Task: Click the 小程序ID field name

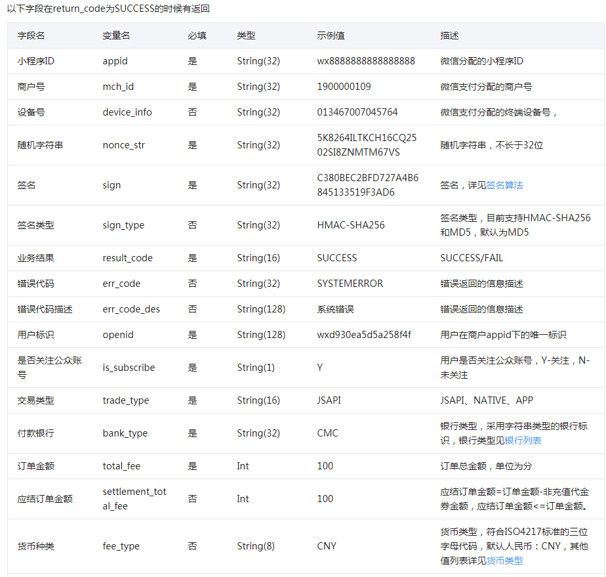Action: click(35, 61)
